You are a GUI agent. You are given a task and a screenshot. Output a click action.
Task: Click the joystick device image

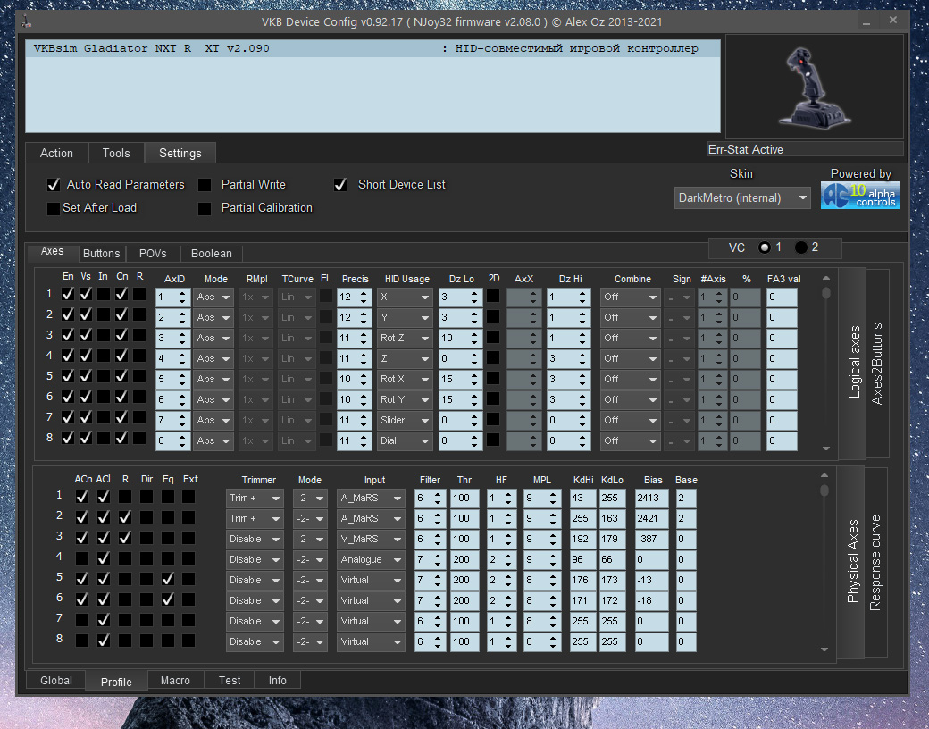[x=814, y=87]
